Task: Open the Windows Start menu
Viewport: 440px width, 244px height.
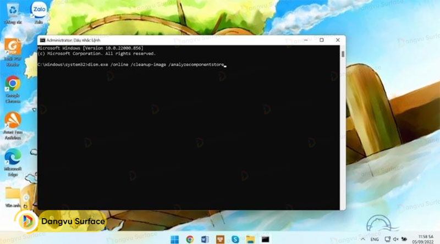Action: click(x=174, y=239)
